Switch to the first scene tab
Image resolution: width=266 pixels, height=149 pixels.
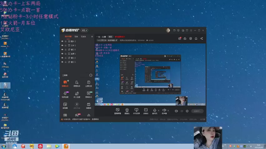point(68,37)
